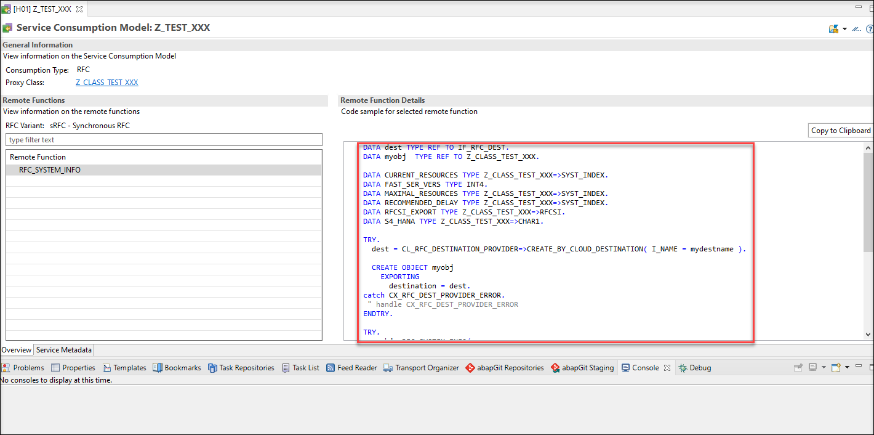Open the Transport Organizer view

421,368
